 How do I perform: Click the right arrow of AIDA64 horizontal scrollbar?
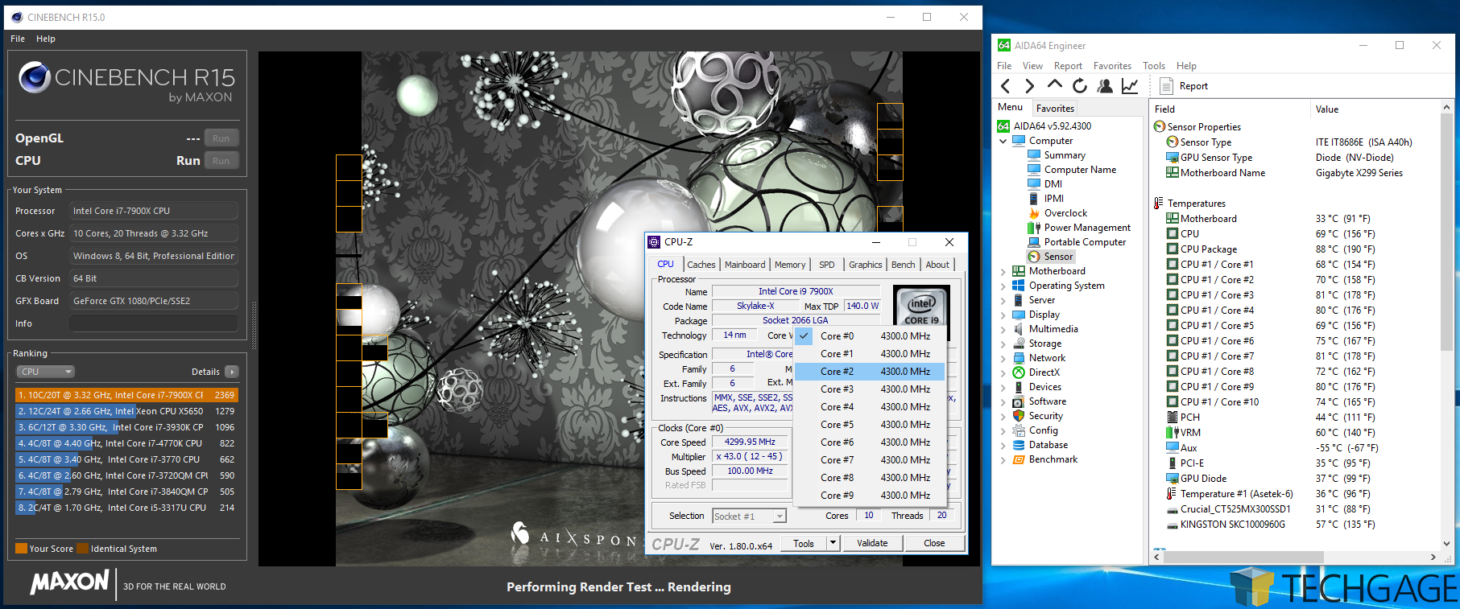coord(1433,557)
